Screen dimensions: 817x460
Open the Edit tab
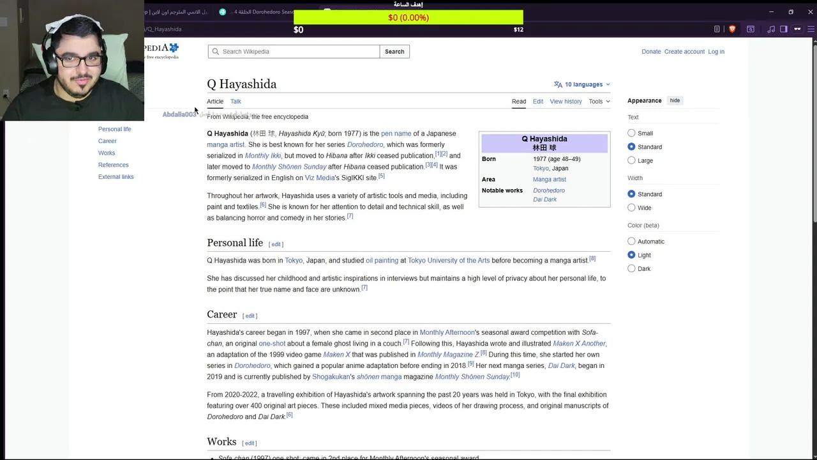tap(538, 101)
